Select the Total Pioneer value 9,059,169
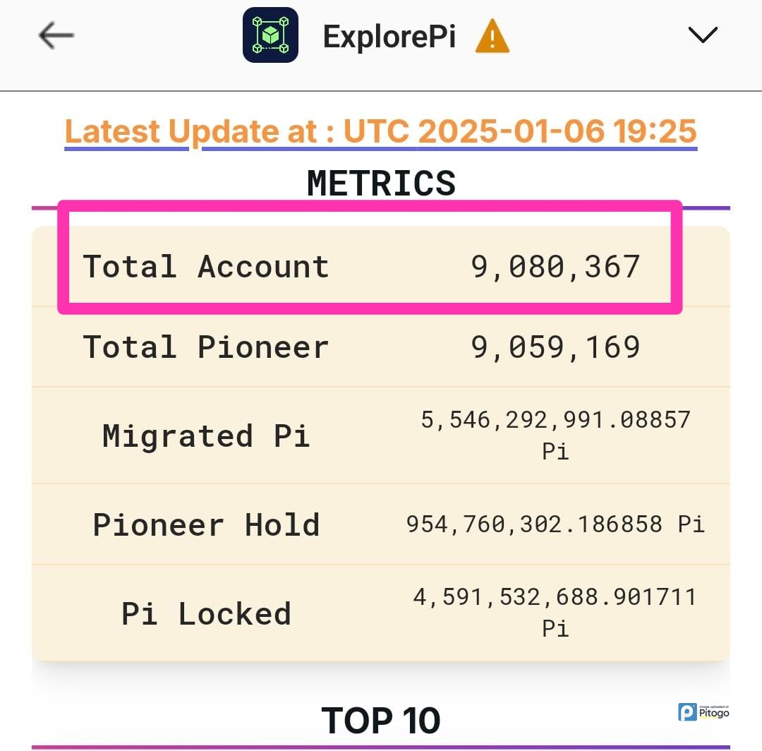 click(x=555, y=347)
